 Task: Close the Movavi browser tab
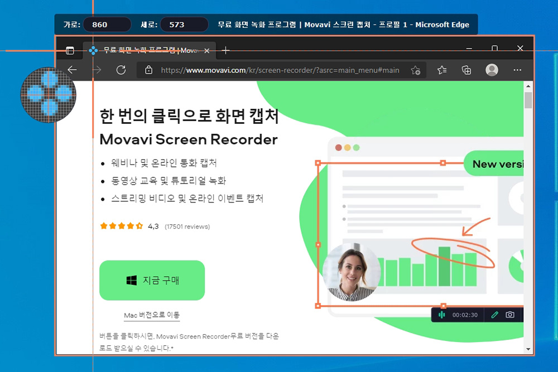coord(207,51)
